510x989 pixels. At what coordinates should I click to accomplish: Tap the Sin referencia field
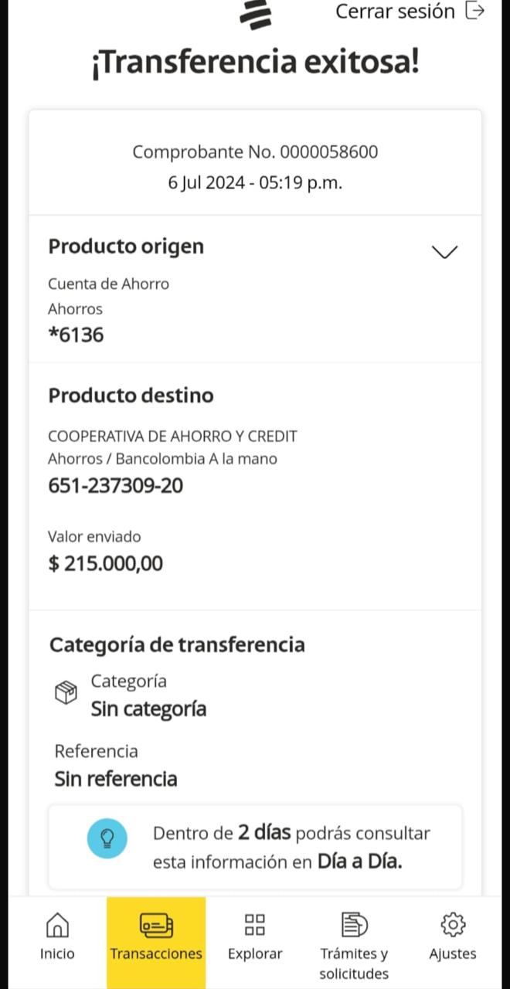(116, 779)
